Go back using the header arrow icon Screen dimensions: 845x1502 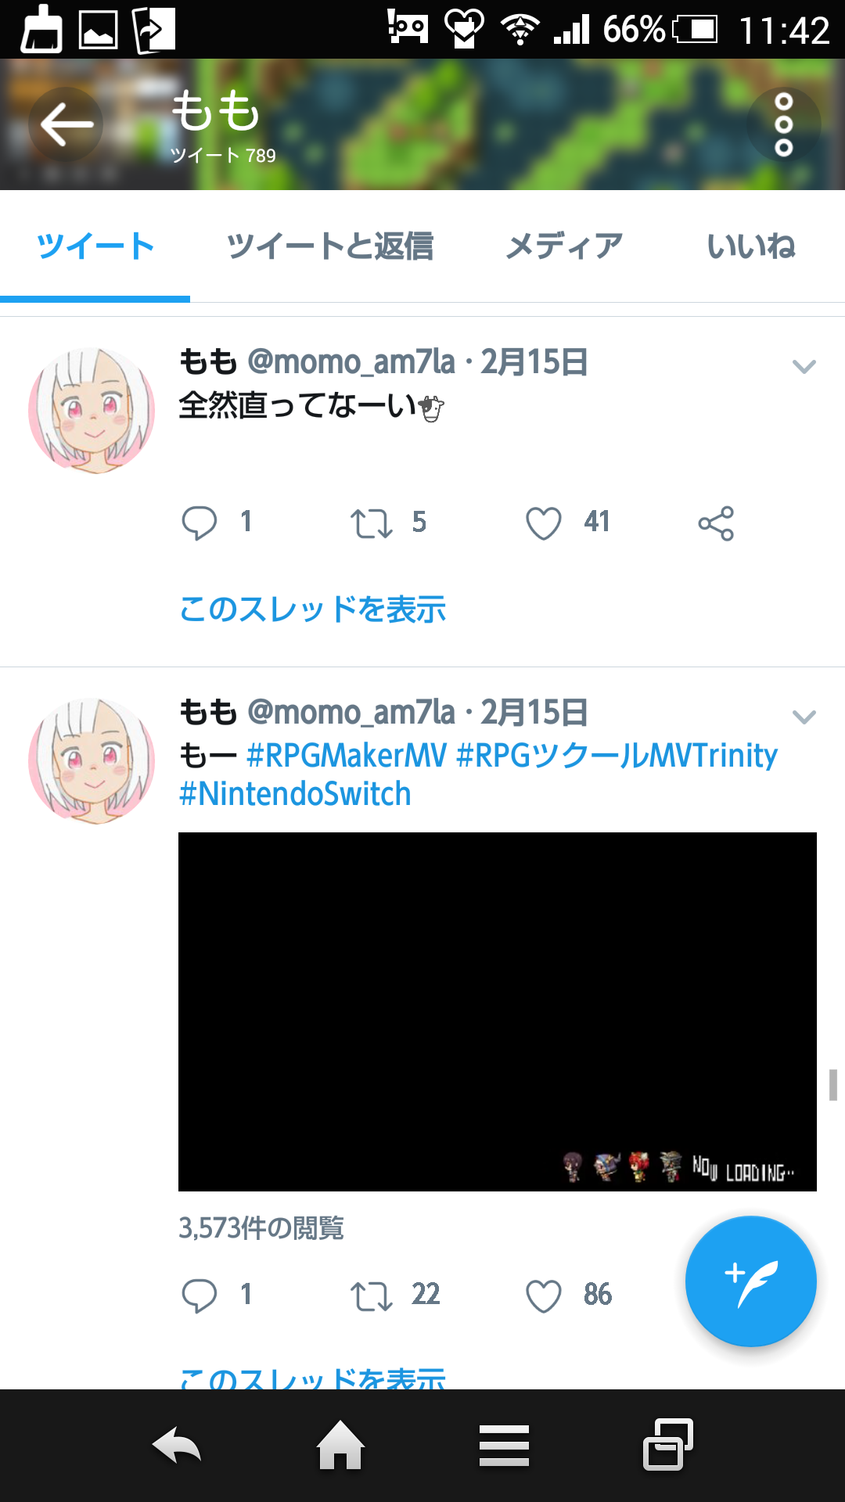click(66, 124)
